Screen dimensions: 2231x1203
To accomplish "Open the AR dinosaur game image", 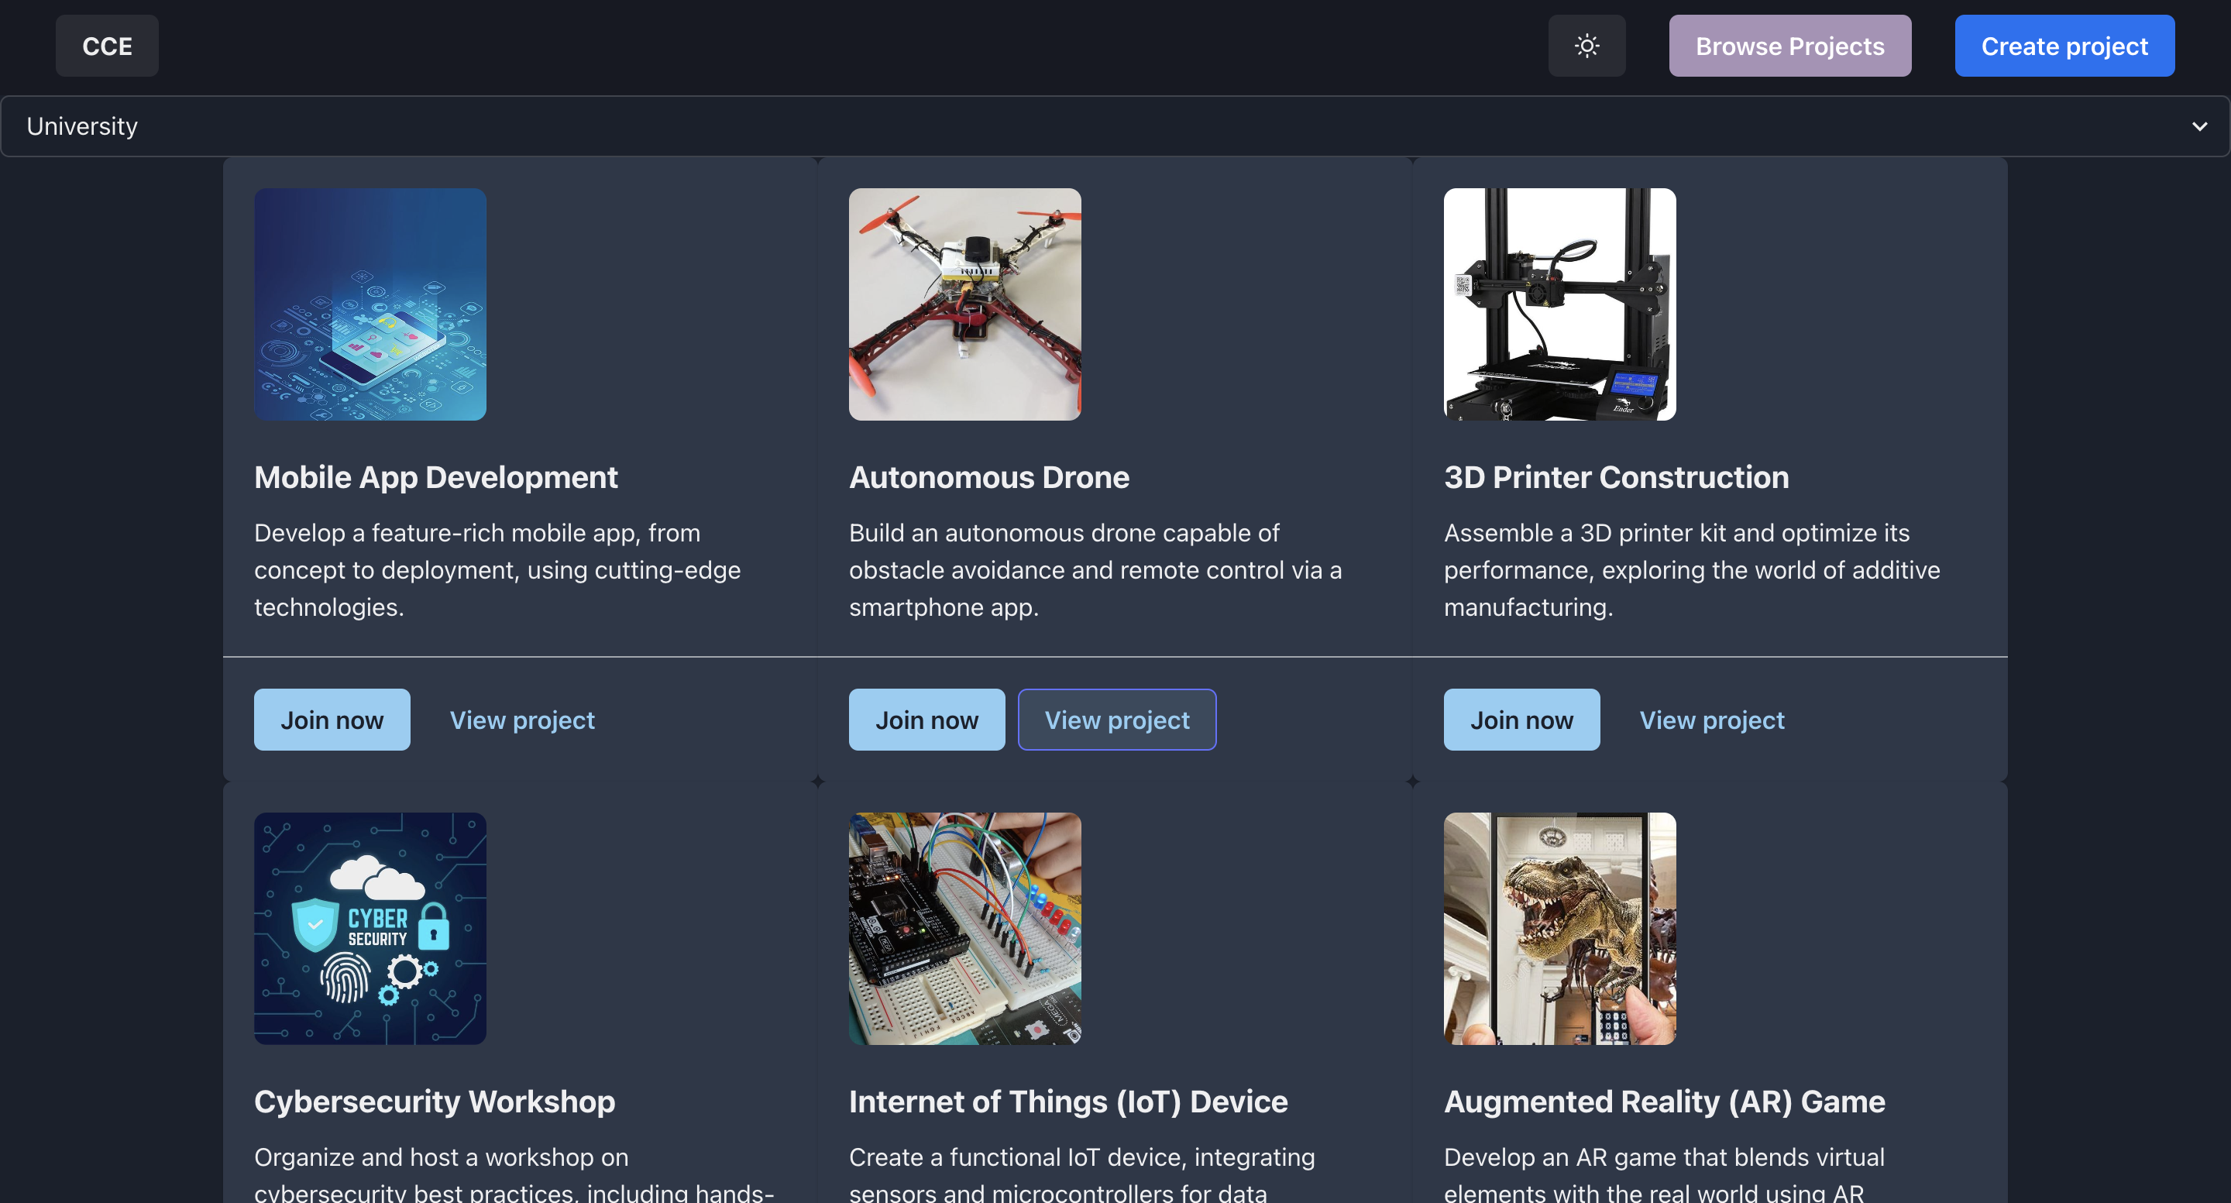I will [1559, 927].
